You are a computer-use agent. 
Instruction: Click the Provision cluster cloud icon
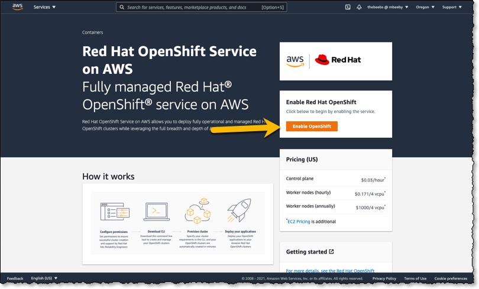tap(198, 210)
